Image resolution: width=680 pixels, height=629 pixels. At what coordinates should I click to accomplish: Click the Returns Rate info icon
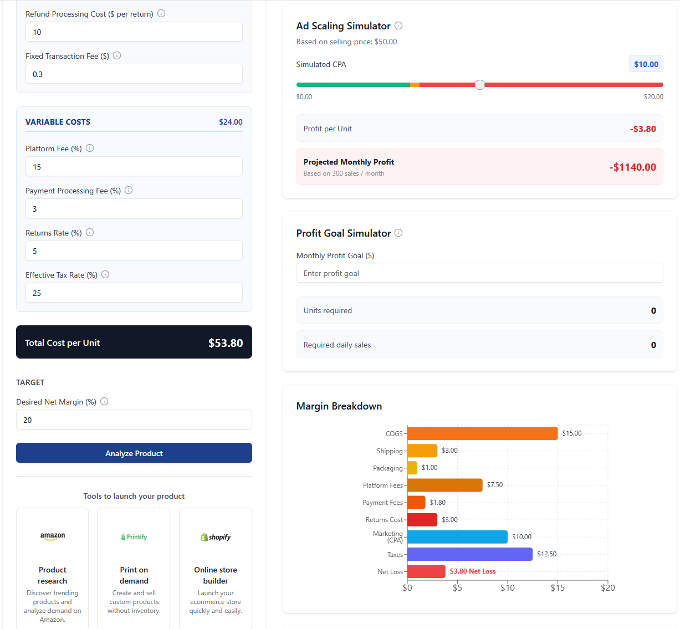(x=89, y=232)
